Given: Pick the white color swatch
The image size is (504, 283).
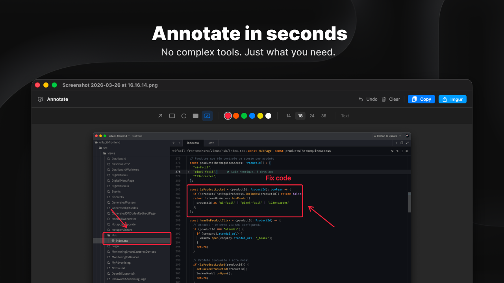Looking at the screenshot, I should 268,116.
